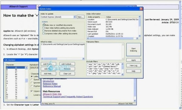Open Technical Support and Frequently Asked Questions link

pos(68,97)
